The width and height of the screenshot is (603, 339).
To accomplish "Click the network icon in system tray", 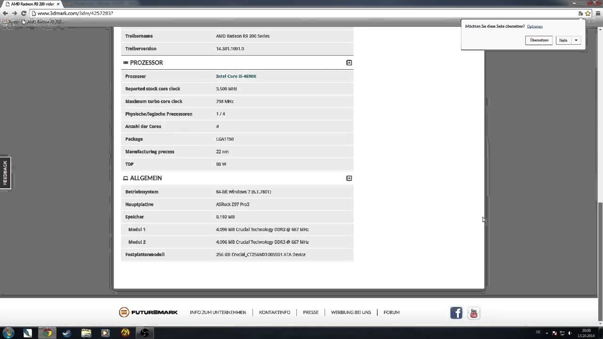I will click(x=562, y=333).
